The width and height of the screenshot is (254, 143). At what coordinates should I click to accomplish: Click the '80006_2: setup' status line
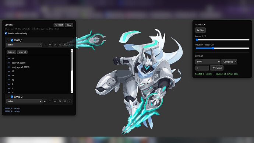click(x=12, y=108)
